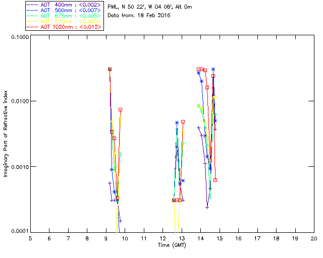The image size is (323, 258).
Task: Click the x-axis tick label 10
Action: tap(125, 238)
